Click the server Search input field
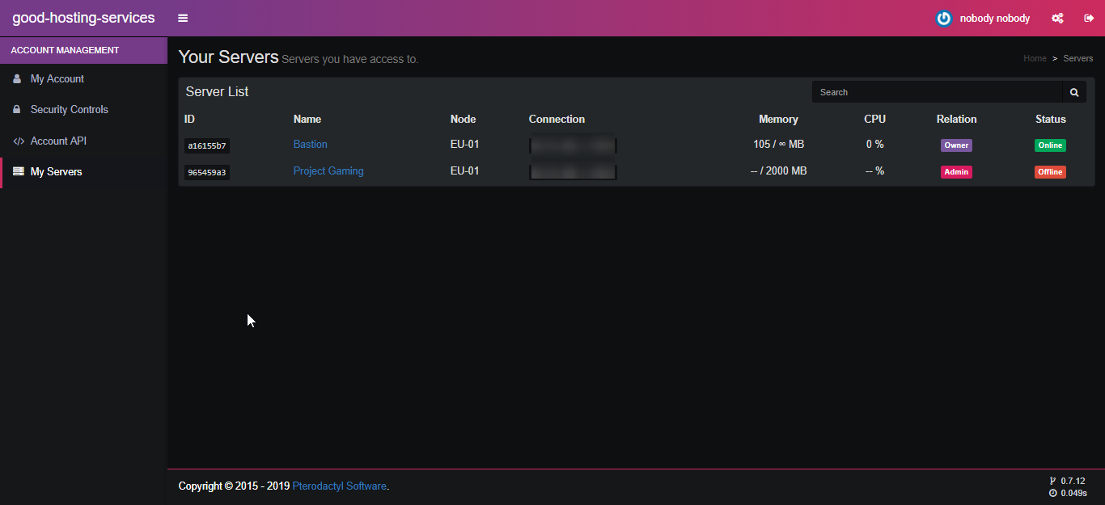This screenshot has width=1105, height=505. [x=937, y=92]
